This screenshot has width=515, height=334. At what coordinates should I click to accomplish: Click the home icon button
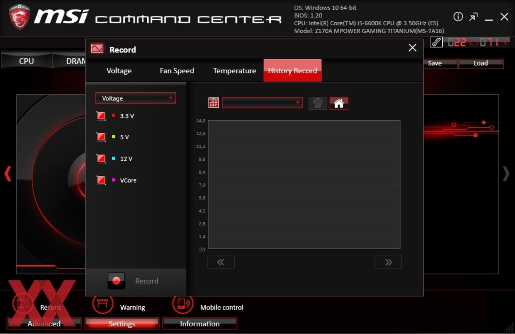pos(339,103)
